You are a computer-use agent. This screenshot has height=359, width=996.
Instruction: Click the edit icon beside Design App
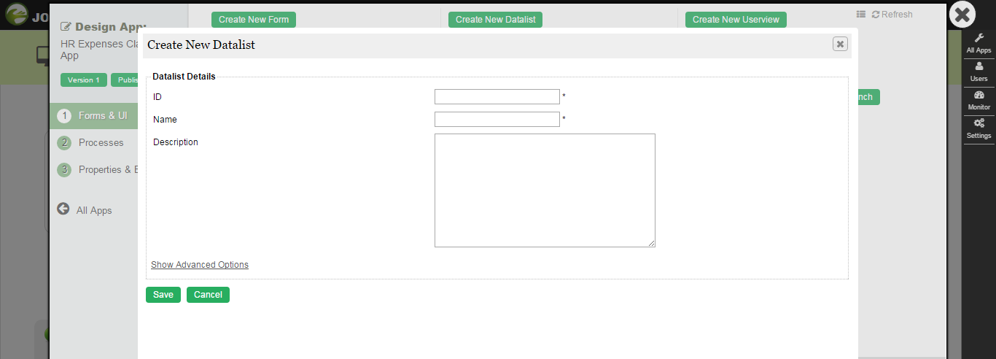pyautogui.click(x=66, y=27)
